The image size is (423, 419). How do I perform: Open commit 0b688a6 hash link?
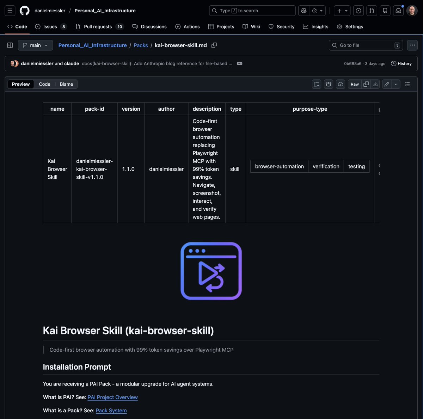coord(352,64)
